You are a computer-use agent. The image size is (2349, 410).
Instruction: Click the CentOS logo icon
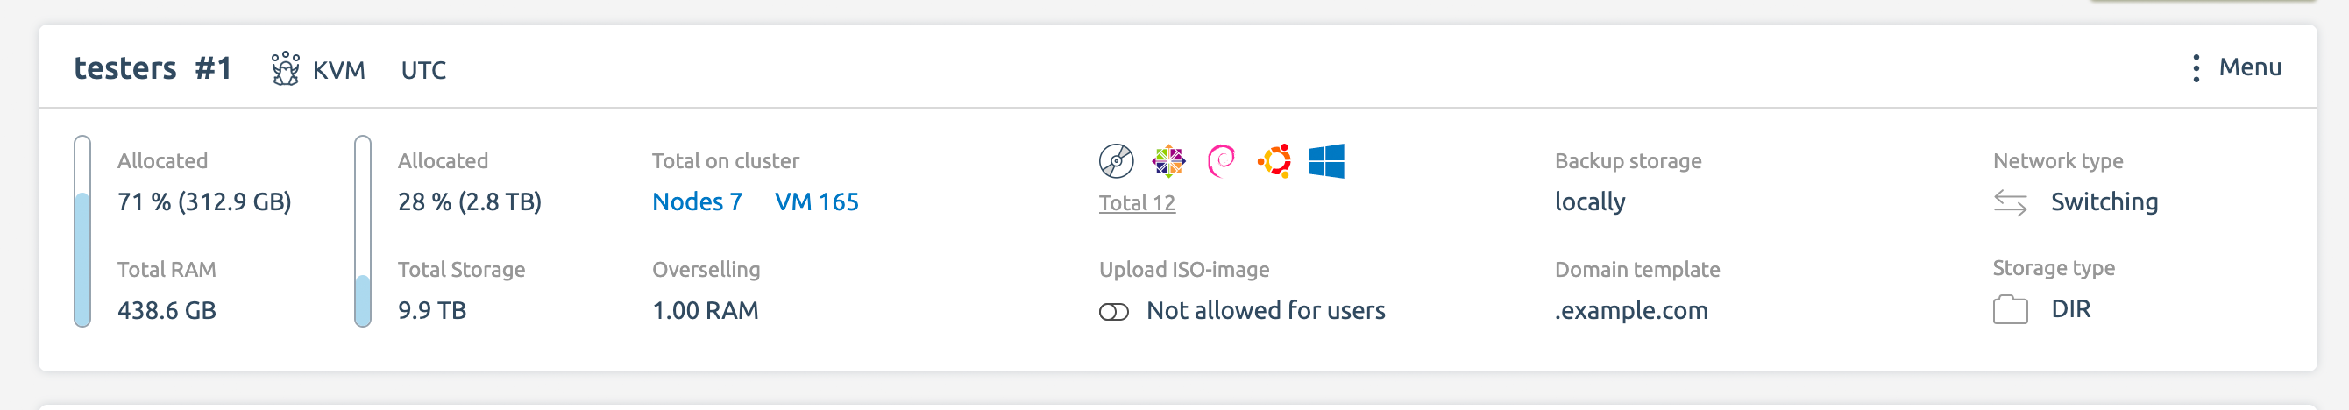(1168, 161)
